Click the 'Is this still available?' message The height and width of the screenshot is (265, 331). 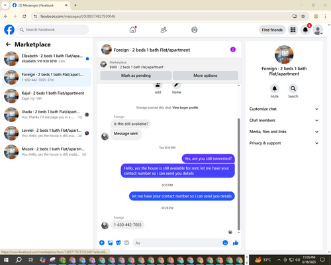(x=131, y=124)
